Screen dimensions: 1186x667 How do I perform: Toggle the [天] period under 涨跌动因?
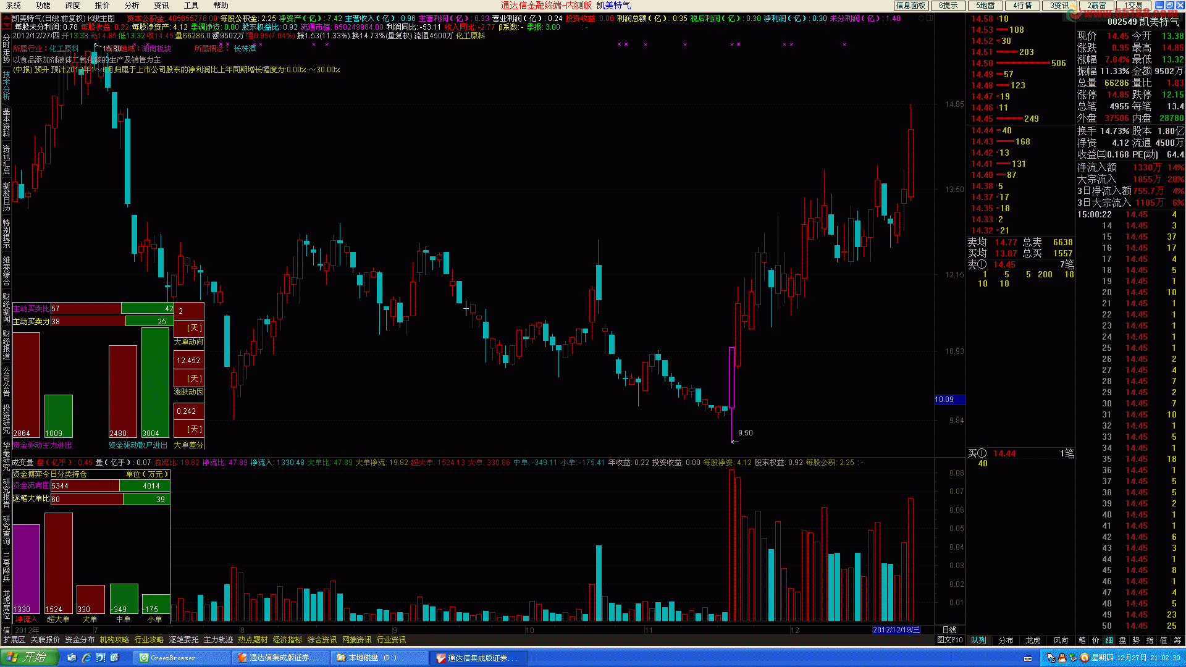195,379
